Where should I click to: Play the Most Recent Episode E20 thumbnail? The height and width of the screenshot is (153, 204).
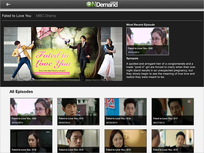(147, 41)
